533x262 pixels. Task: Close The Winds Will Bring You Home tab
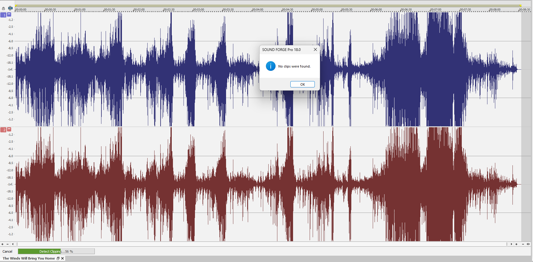(x=62, y=258)
